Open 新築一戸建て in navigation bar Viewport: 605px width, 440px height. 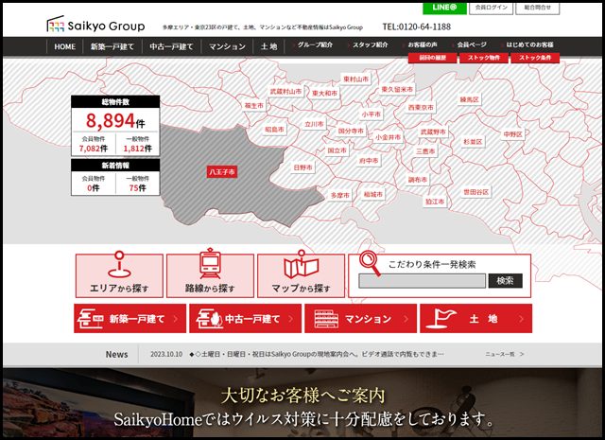(112, 46)
